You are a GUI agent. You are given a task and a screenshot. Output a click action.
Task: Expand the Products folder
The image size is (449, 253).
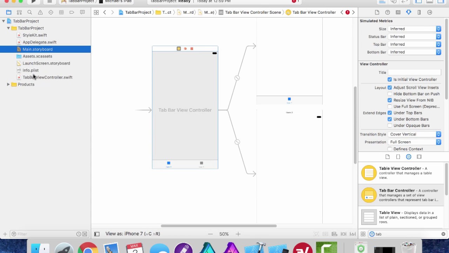click(8, 84)
